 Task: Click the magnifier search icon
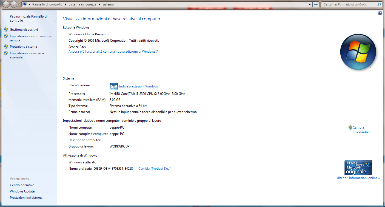tap(379, 4)
